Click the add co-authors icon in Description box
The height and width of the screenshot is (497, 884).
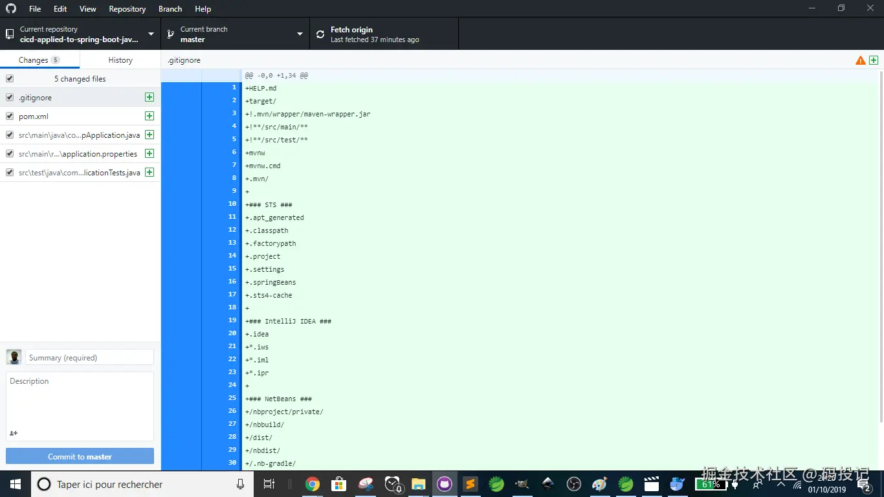click(x=14, y=433)
